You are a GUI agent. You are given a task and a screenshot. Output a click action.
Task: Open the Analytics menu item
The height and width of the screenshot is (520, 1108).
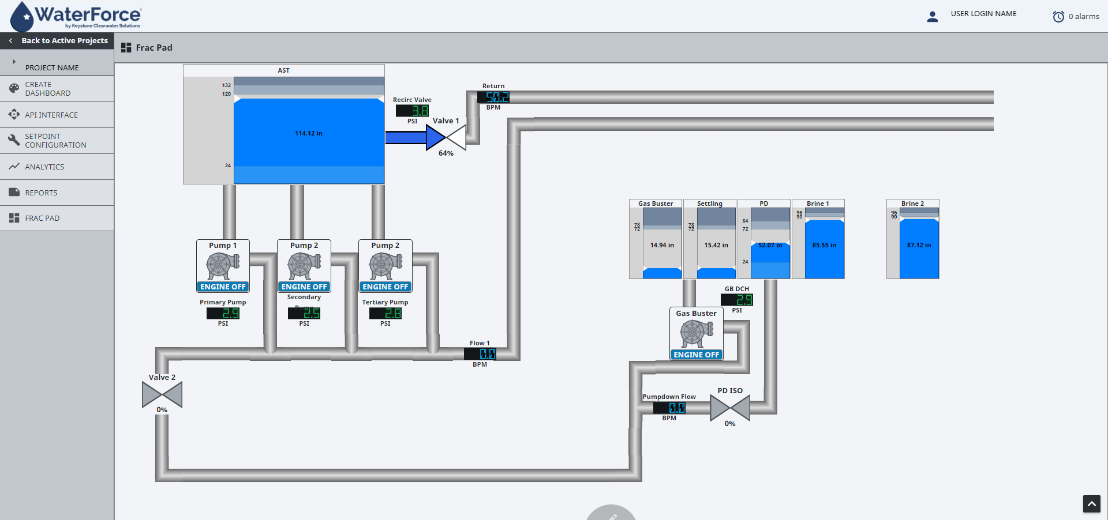(x=57, y=167)
